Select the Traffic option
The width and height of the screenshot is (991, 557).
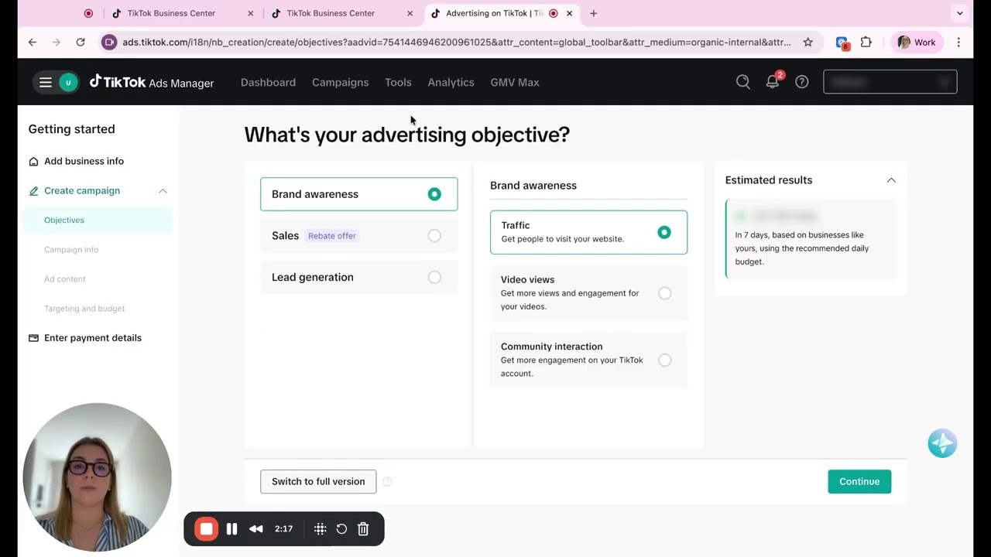click(x=588, y=232)
